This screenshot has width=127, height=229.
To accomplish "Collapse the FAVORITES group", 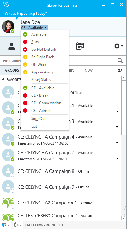I will coord(3,79).
